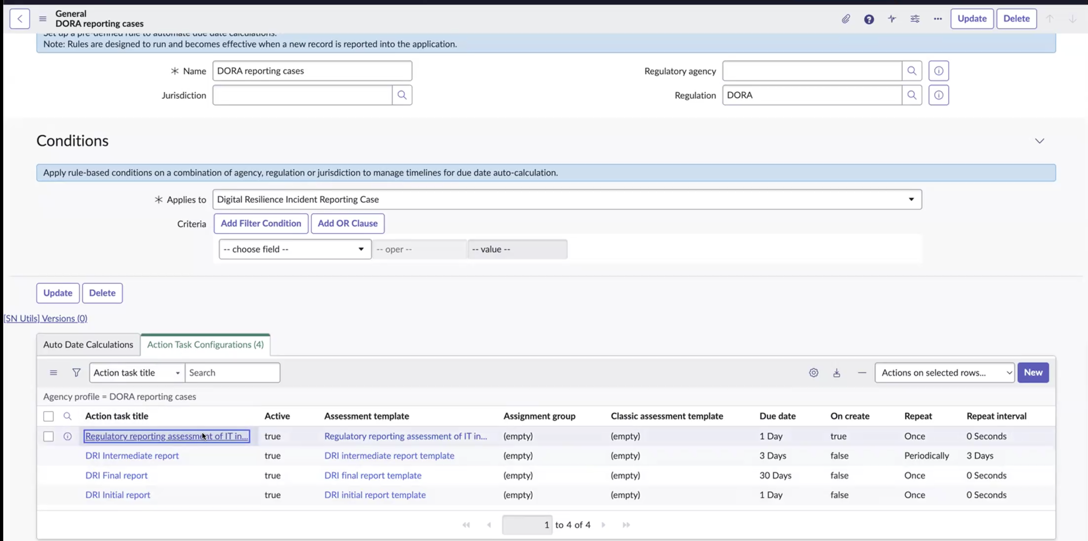
Task: Click the header Update button
Action: click(x=972, y=19)
